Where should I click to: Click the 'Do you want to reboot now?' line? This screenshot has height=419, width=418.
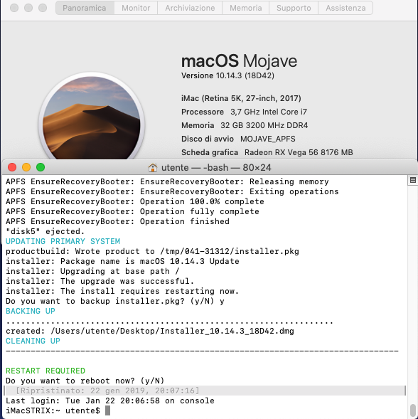click(x=85, y=381)
